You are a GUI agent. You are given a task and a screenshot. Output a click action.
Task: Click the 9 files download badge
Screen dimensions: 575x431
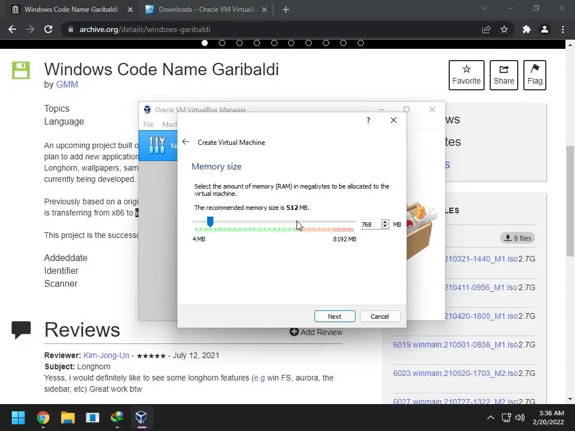[517, 238]
